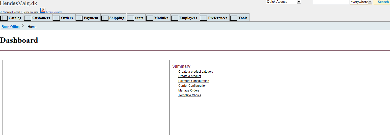Focus the search text field
Viewport: 390px width, 135px height.
coord(331,2)
